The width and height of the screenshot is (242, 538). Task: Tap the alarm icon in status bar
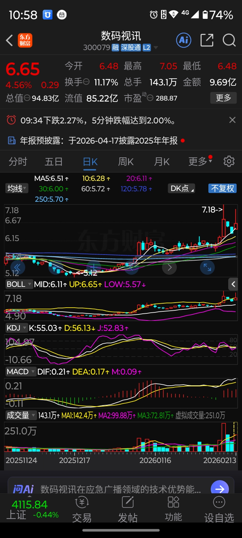click(154, 14)
